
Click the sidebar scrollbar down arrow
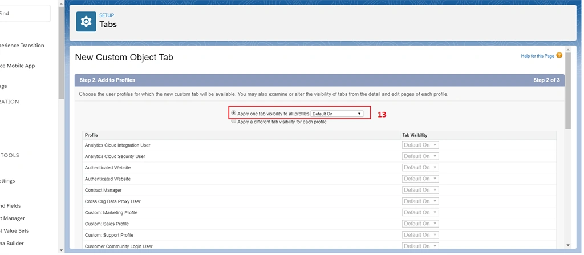click(x=61, y=250)
